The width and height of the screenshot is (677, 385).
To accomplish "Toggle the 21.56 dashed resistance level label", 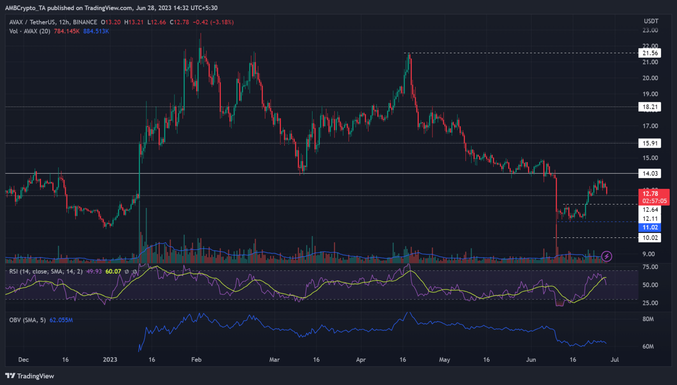I will point(650,52).
